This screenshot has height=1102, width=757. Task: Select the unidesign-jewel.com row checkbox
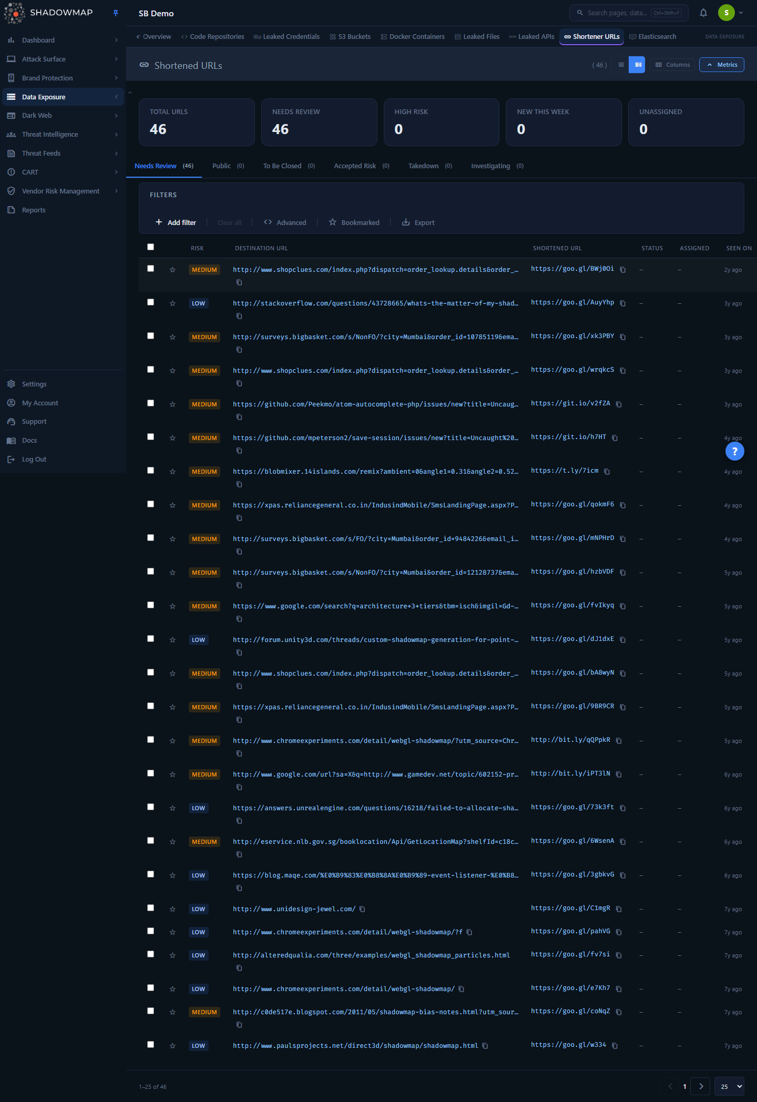[151, 908]
